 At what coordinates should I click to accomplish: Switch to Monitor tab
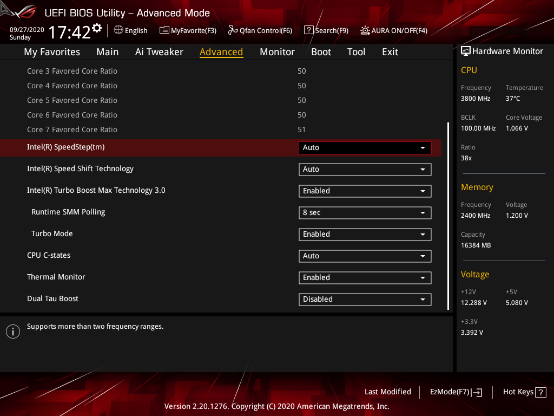[277, 52]
